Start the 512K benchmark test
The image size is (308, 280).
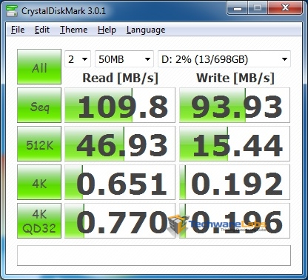pos(39,144)
